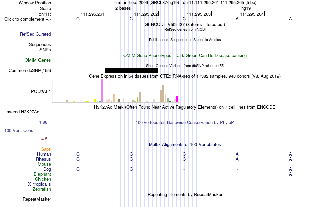This screenshot has height=207, width=318.
Task: Select the X_tropicalis species row label
Action: 39,184
